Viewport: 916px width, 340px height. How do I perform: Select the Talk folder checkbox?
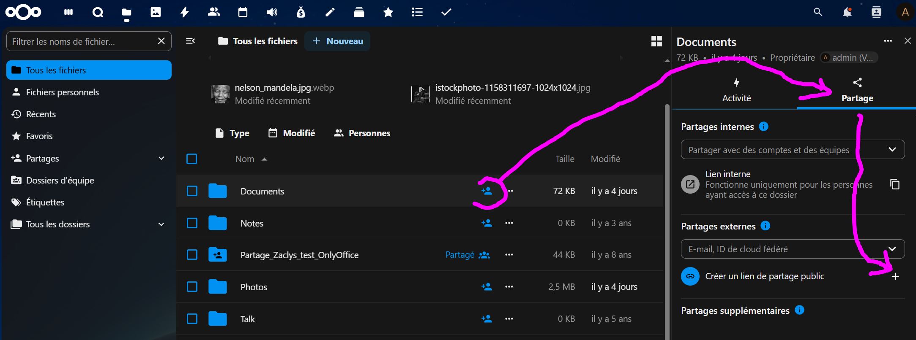[x=192, y=319]
